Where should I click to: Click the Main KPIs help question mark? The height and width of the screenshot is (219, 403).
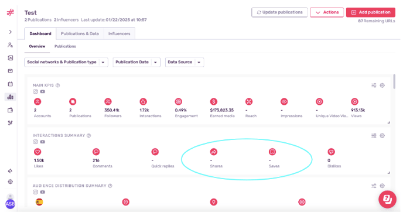click(58, 85)
